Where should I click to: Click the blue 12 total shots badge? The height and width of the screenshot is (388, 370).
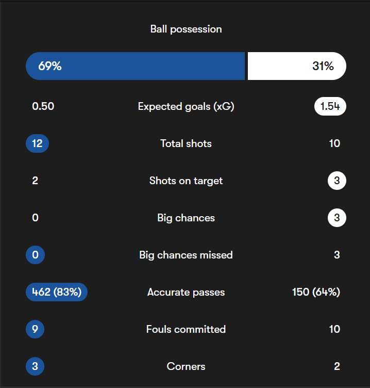coord(37,143)
